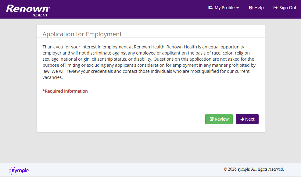Viewport: 301px width, 177px height.
Task: Click the Renown Health logo
Action: pos(28,10)
